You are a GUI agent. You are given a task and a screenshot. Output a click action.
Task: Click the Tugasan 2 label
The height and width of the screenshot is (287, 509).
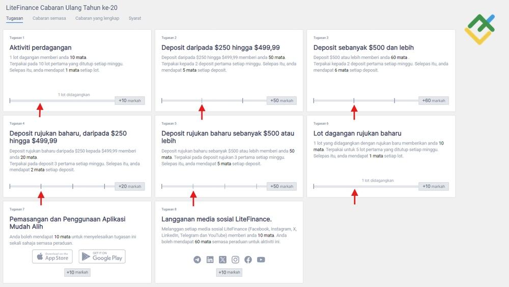169,38
